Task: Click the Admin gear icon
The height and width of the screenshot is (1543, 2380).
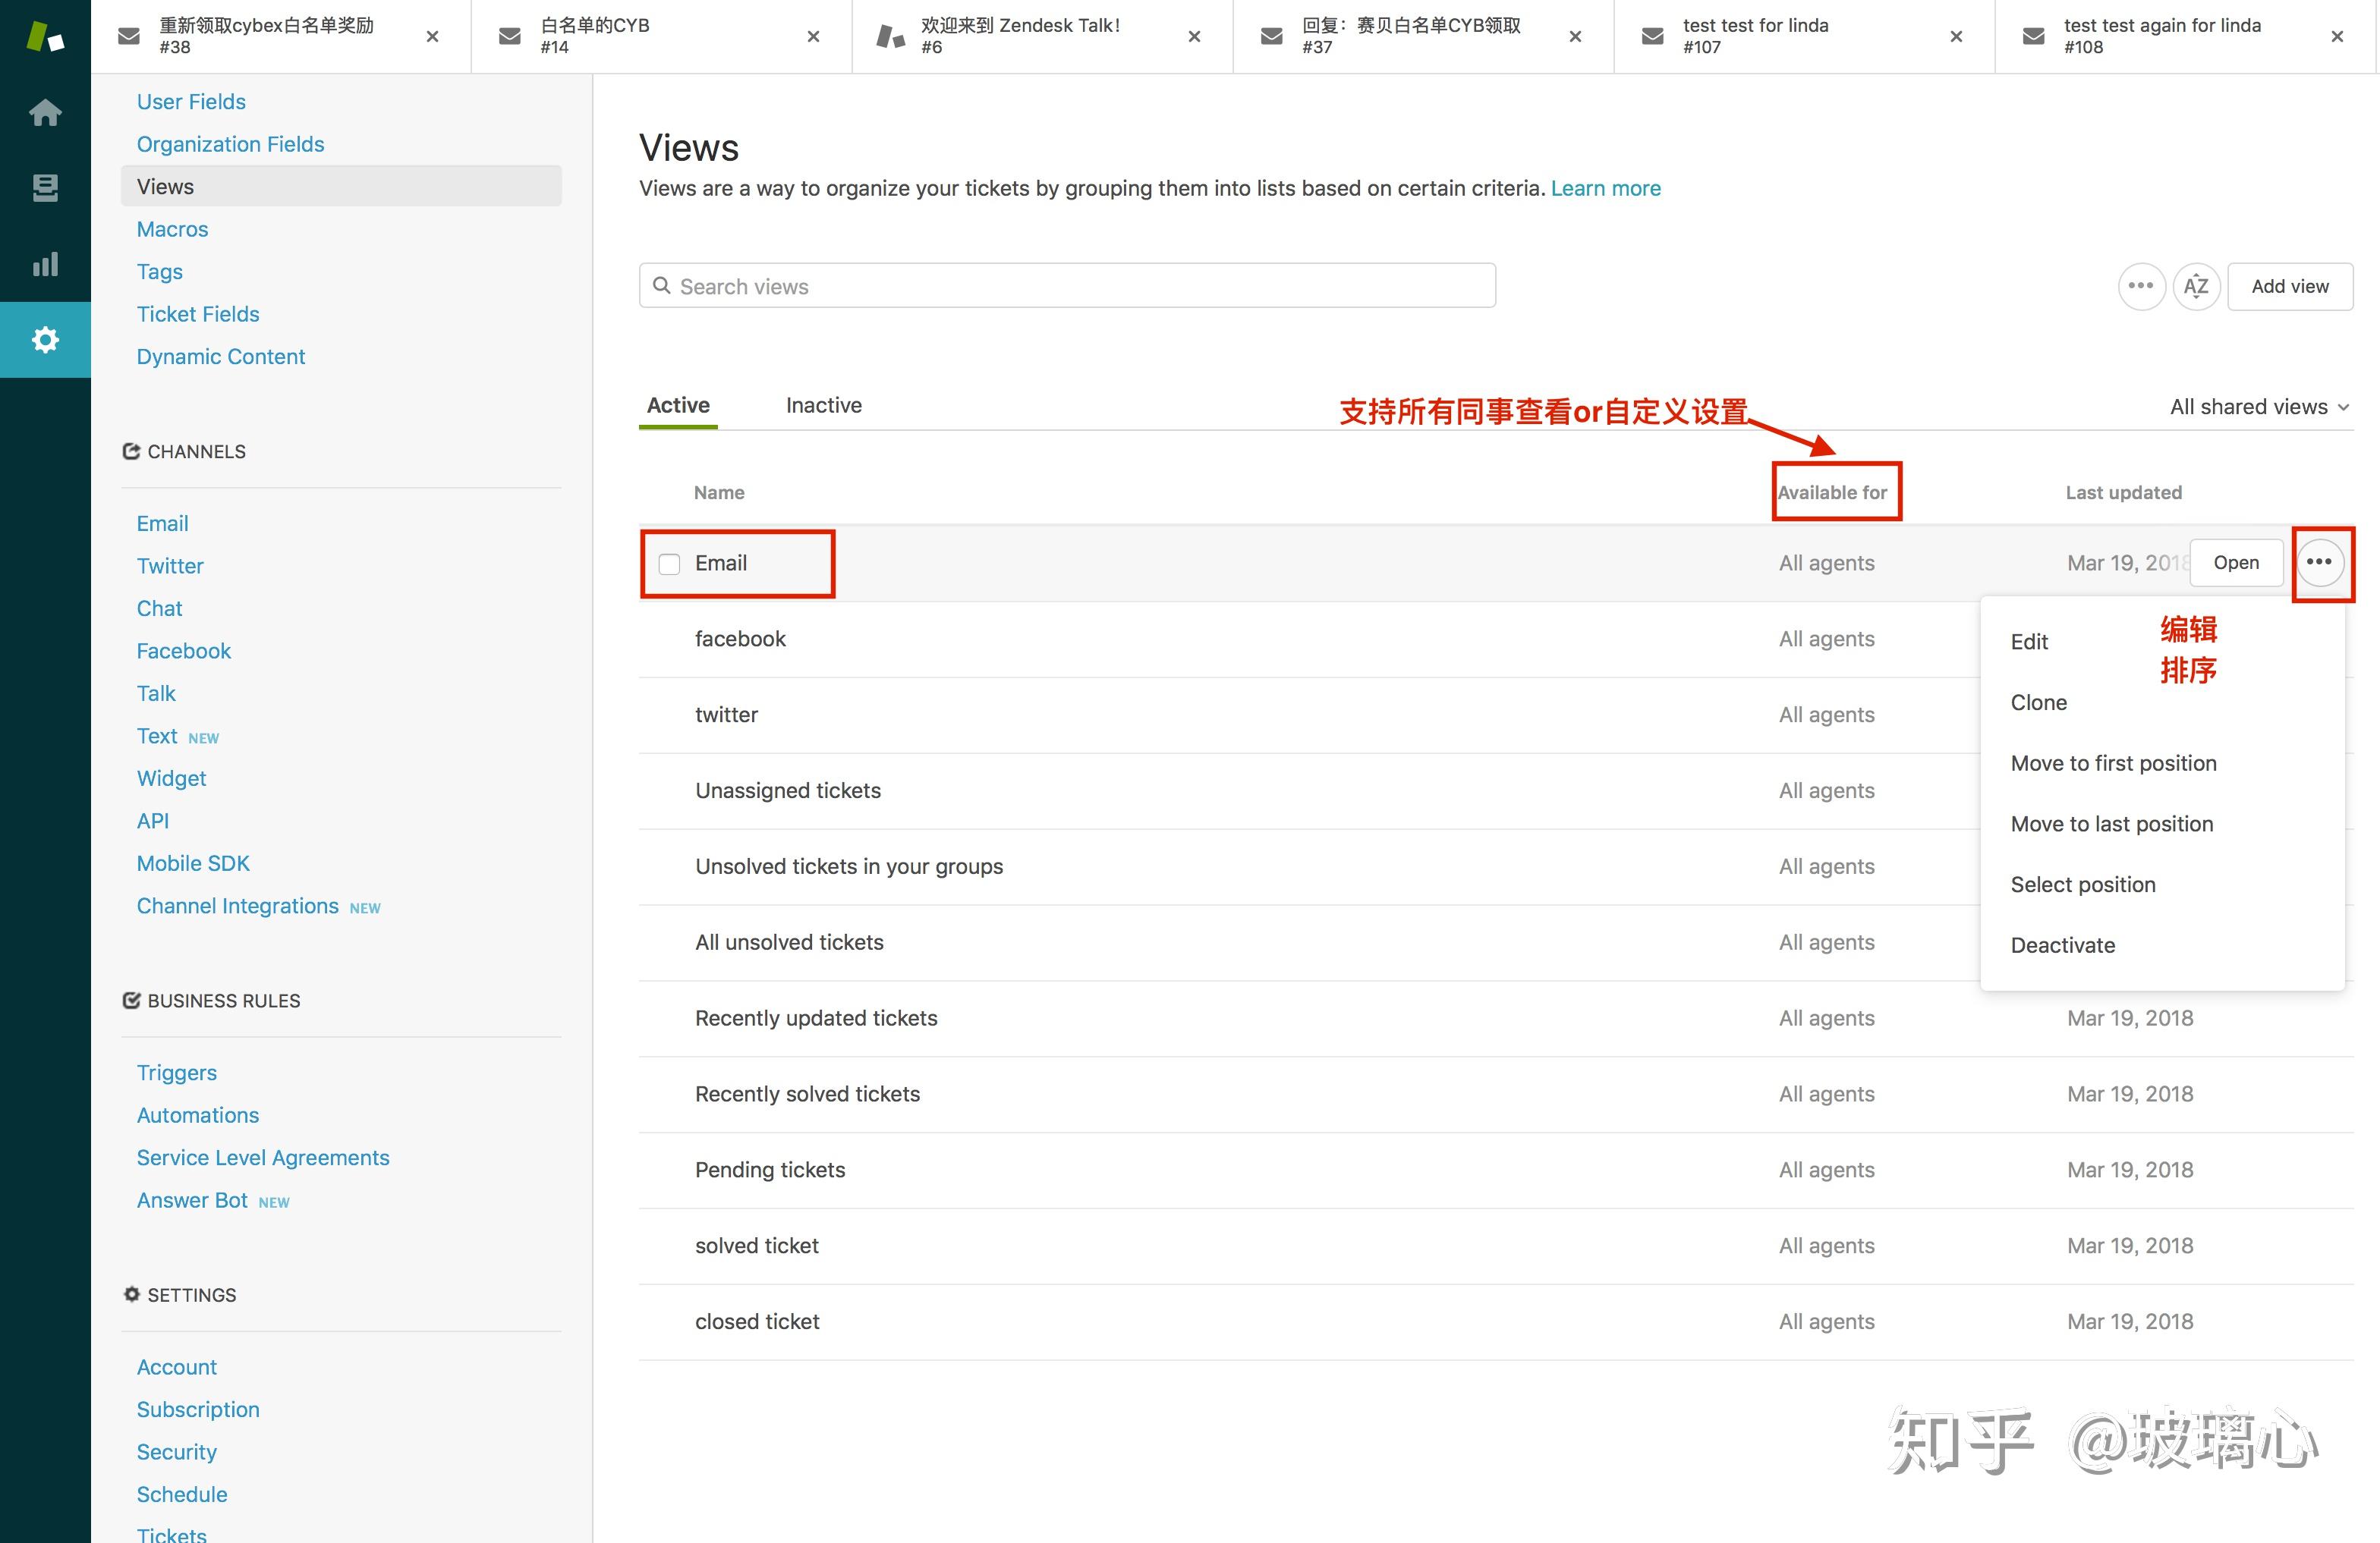Action: 45,340
